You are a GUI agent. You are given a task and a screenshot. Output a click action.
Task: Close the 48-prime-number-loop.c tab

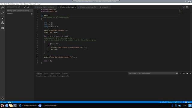pos(75,7)
